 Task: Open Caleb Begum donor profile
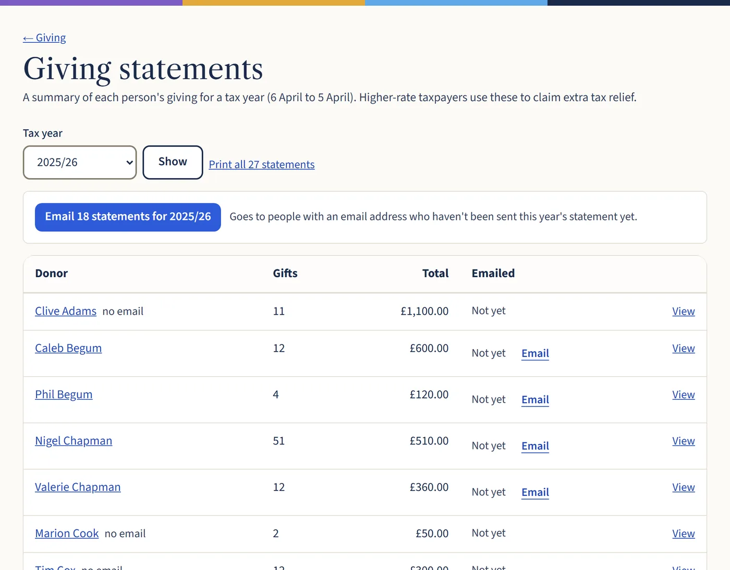[x=68, y=348]
